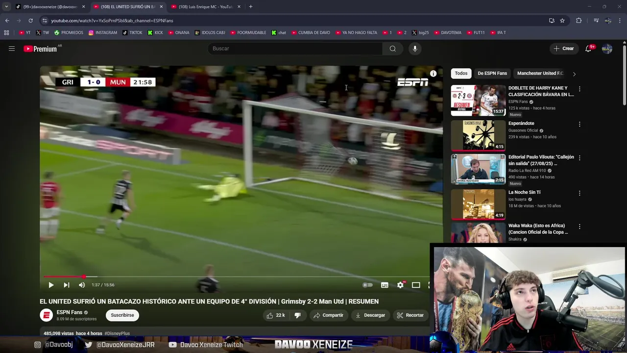Open options for La Noche Sin Ti
This screenshot has height=353, width=627.
coord(579,193)
